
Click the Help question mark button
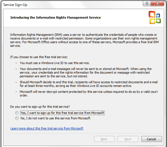147,3
